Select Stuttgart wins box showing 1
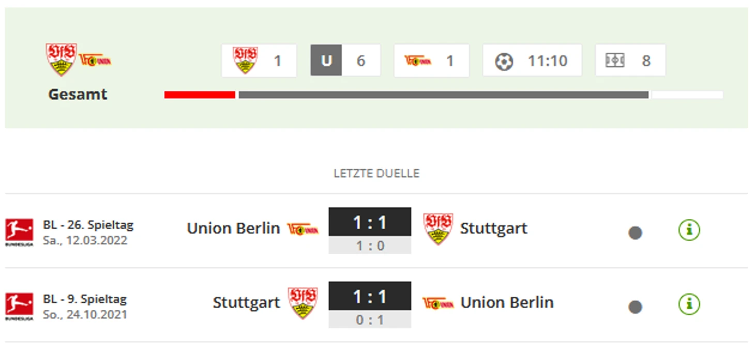 pos(259,60)
